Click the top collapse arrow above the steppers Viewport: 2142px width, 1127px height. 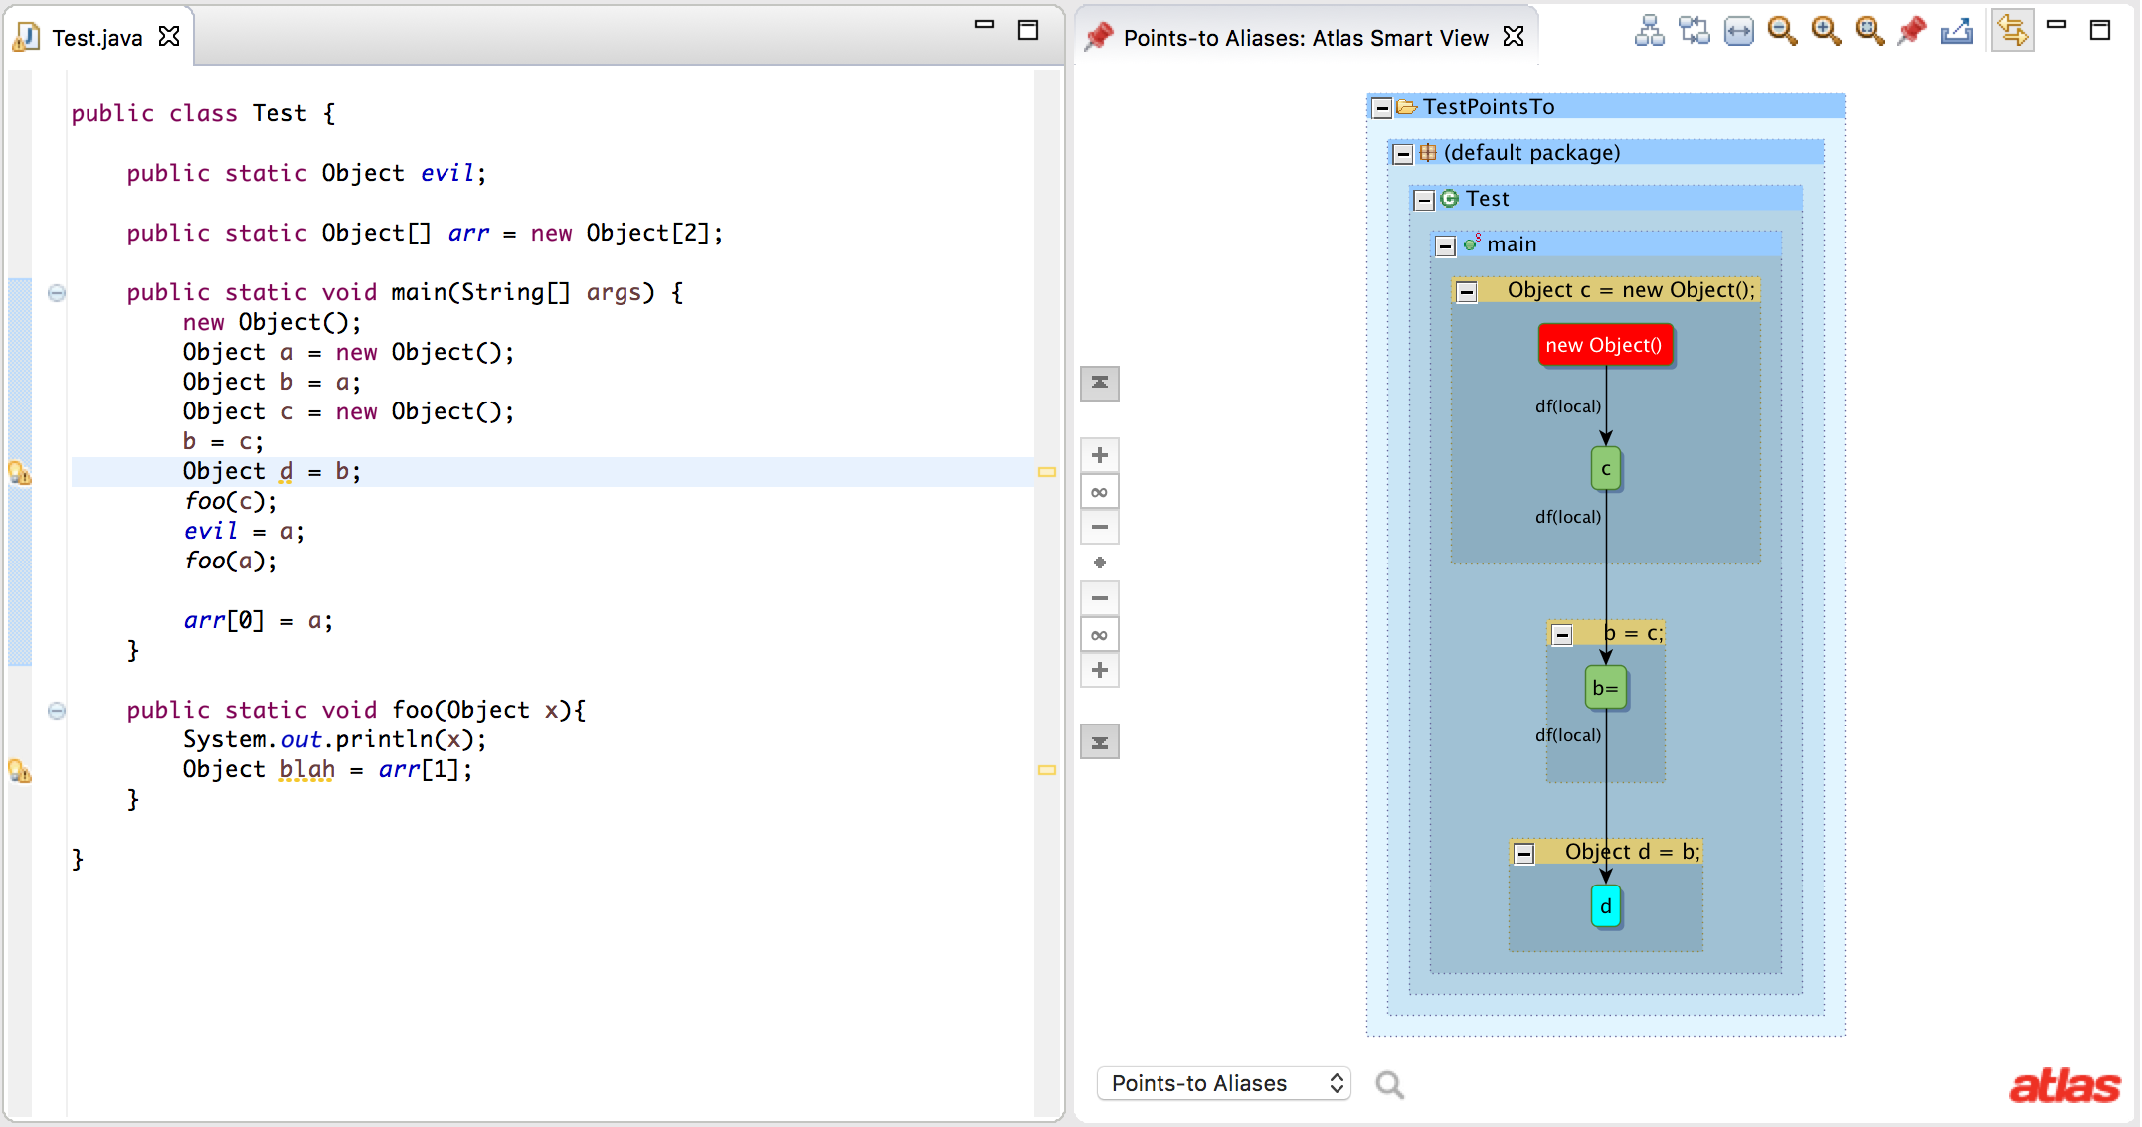(x=1100, y=383)
